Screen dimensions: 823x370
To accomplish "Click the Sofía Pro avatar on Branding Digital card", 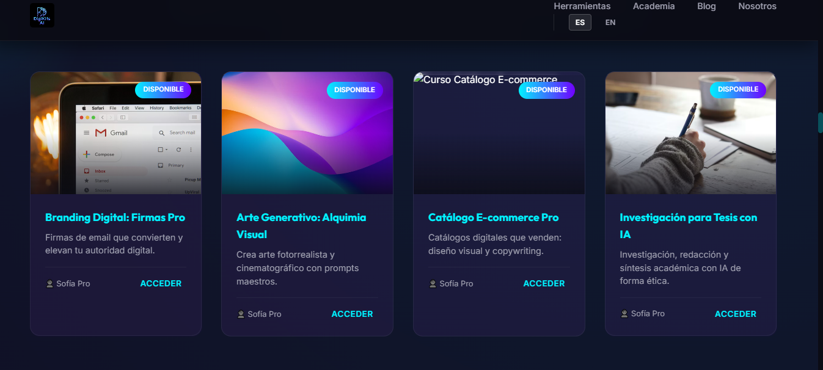I will tap(49, 283).
